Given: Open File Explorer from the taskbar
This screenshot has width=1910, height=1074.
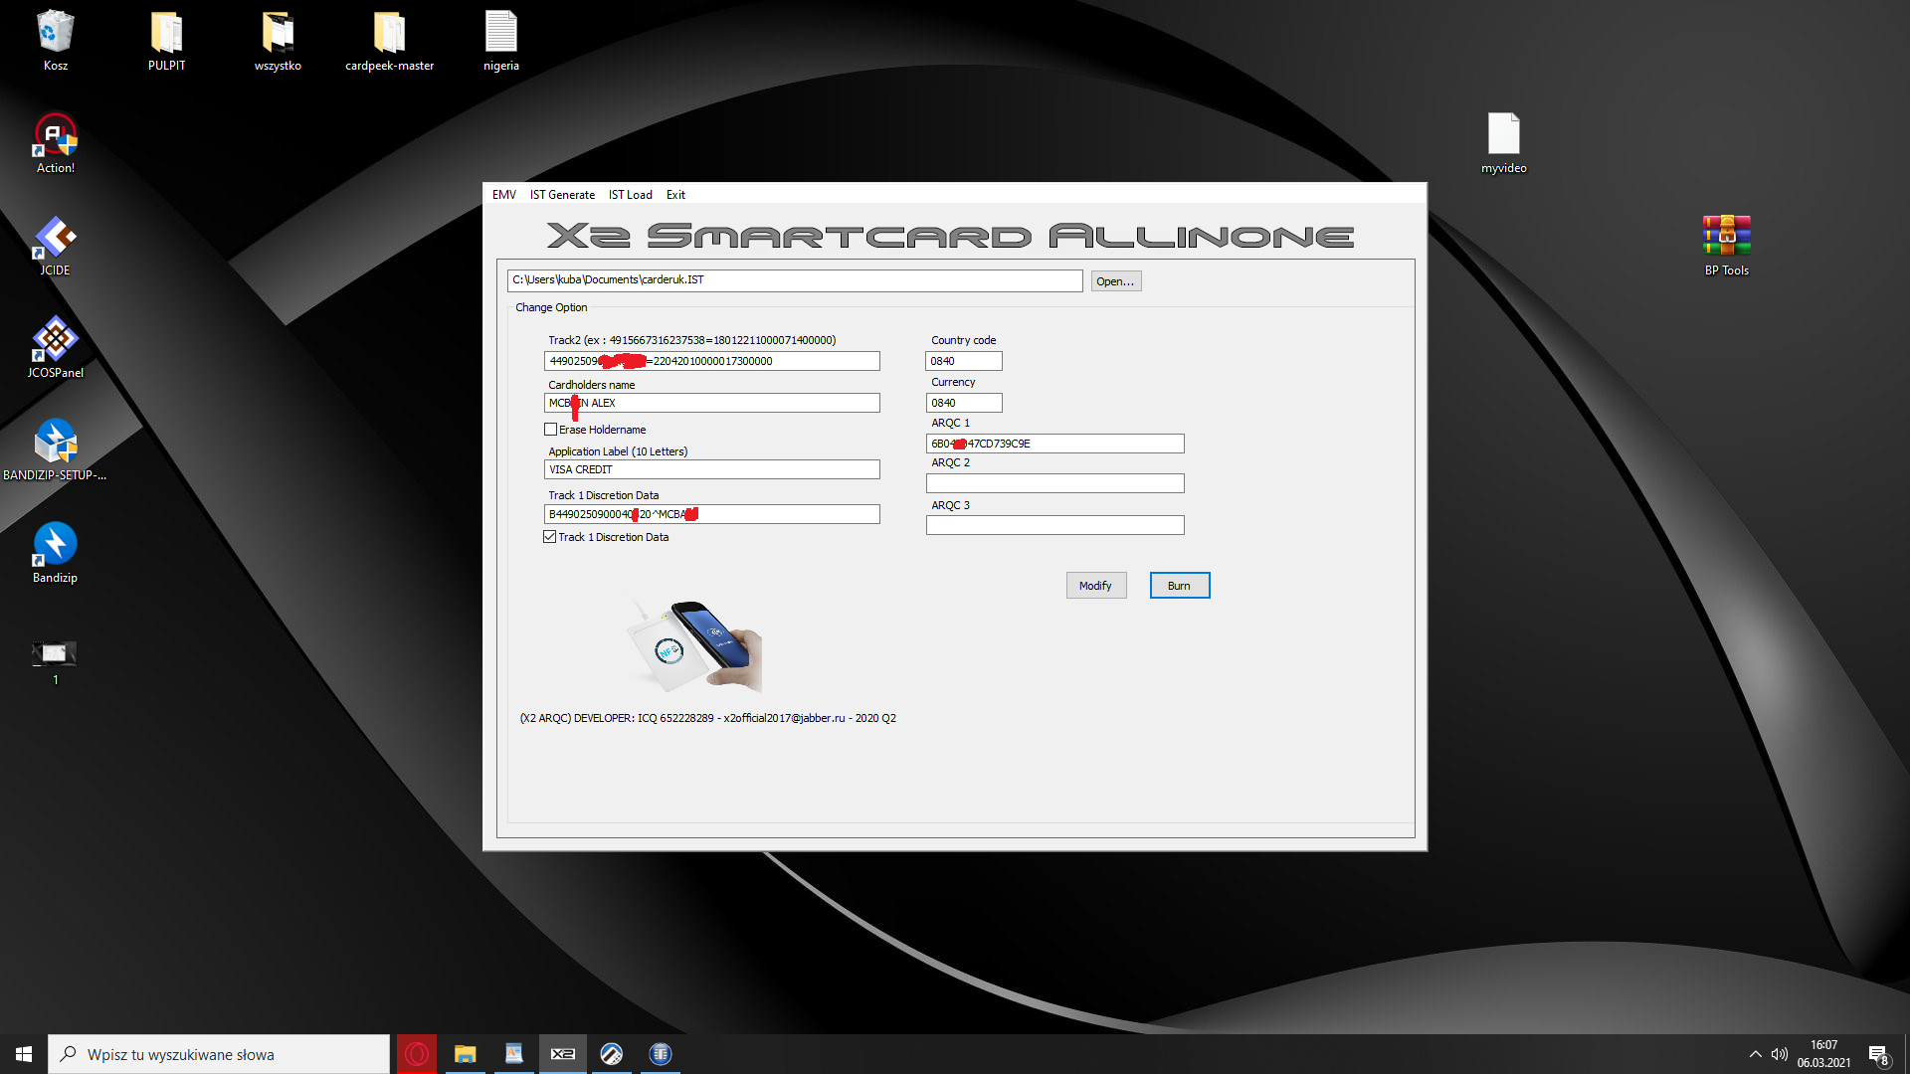Looking at the screenshot, I should (465, 1054).
